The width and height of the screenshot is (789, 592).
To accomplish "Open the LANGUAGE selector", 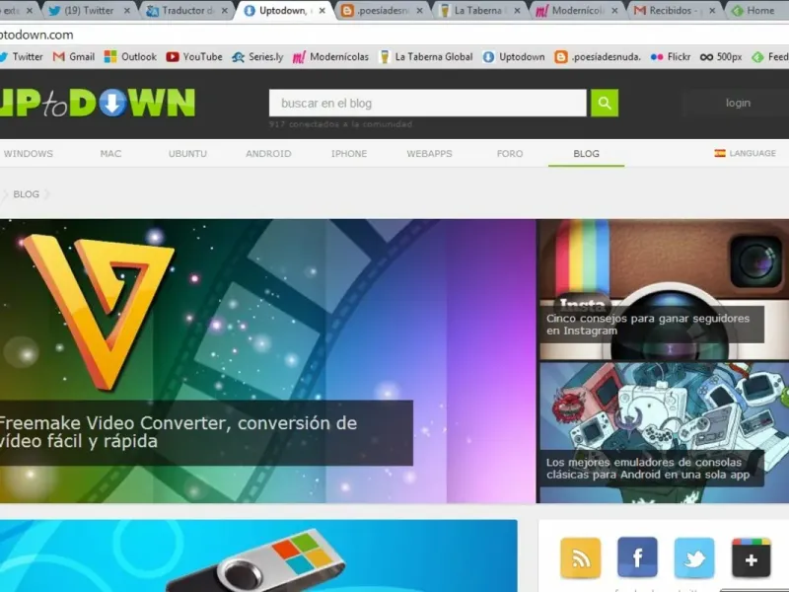I will coord(746,153).
